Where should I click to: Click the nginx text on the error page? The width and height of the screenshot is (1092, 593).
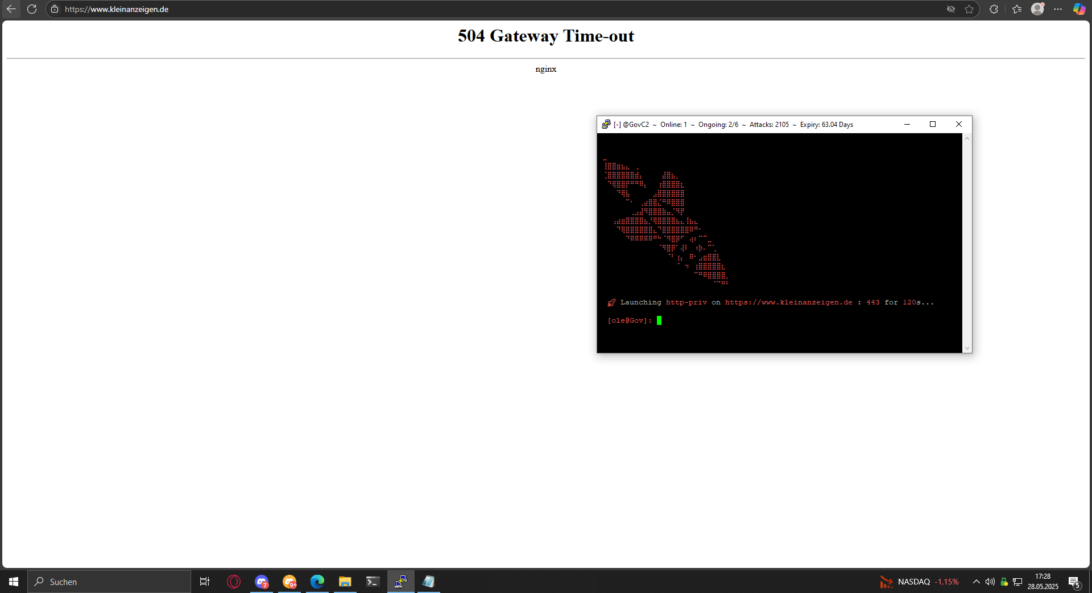click(x=546, y=69)
